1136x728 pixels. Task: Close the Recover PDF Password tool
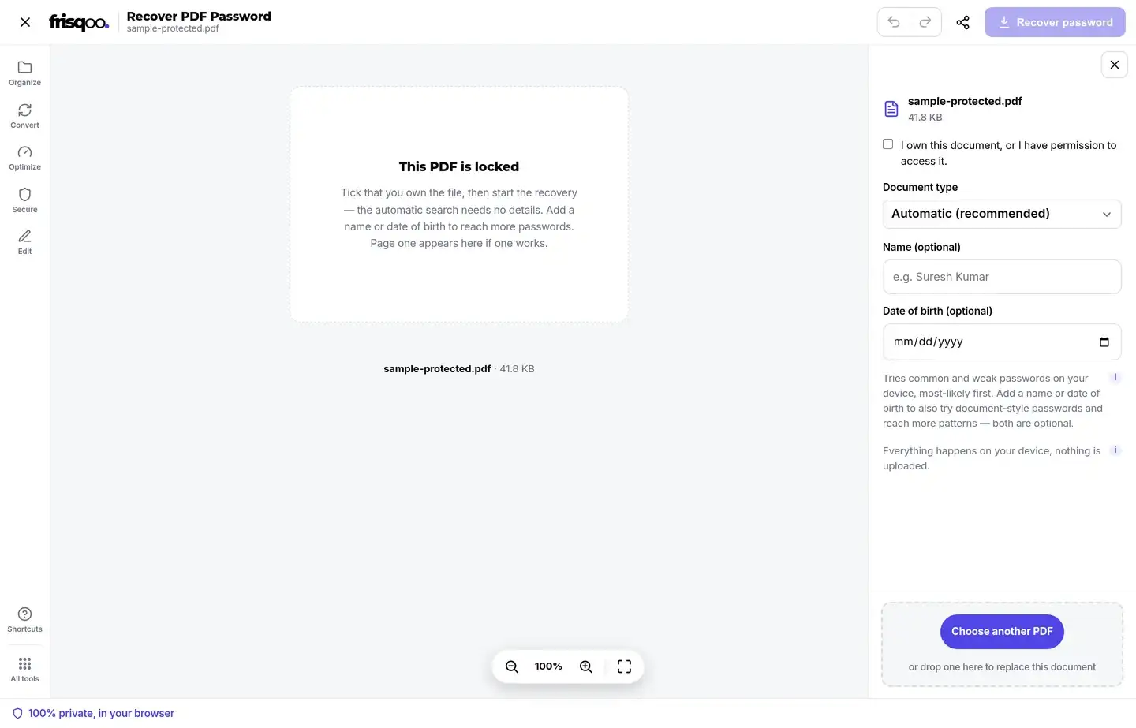(25, 22)
